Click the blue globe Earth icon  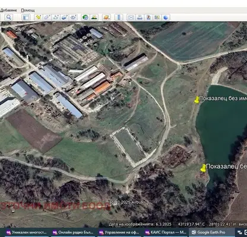[166, 17]
